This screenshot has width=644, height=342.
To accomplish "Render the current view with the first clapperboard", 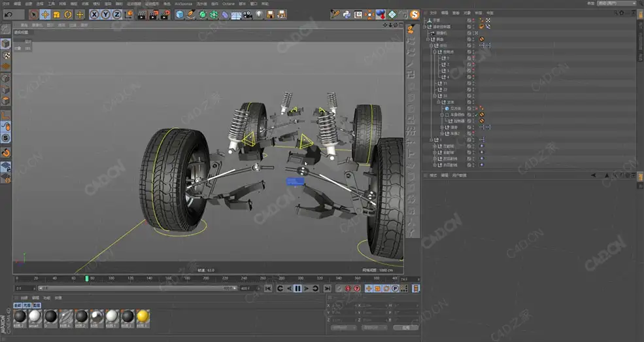I will [142, 15].
